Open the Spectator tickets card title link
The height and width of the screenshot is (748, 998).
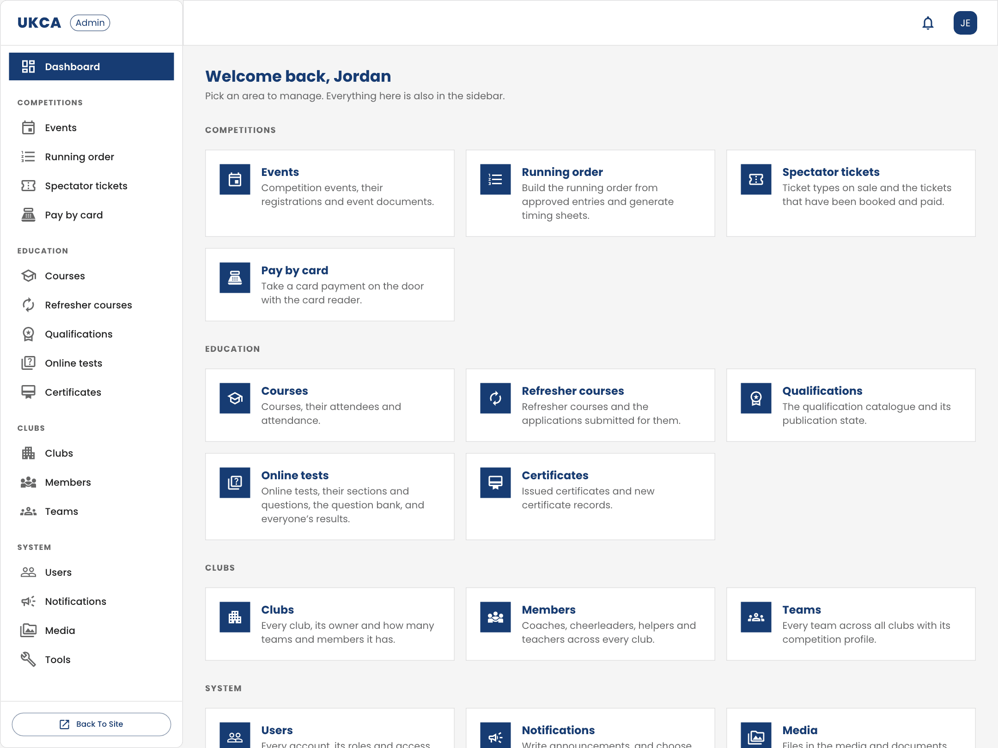pyautogui.click(x=831, y=172)
